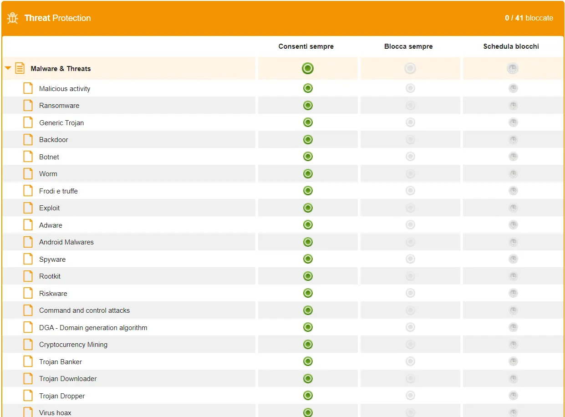Image resolution: width=565 pixels, height=417 pixels.
Task: Click the schedule clock icon for Cryptocurrency Mining
Action: [513, 345]
